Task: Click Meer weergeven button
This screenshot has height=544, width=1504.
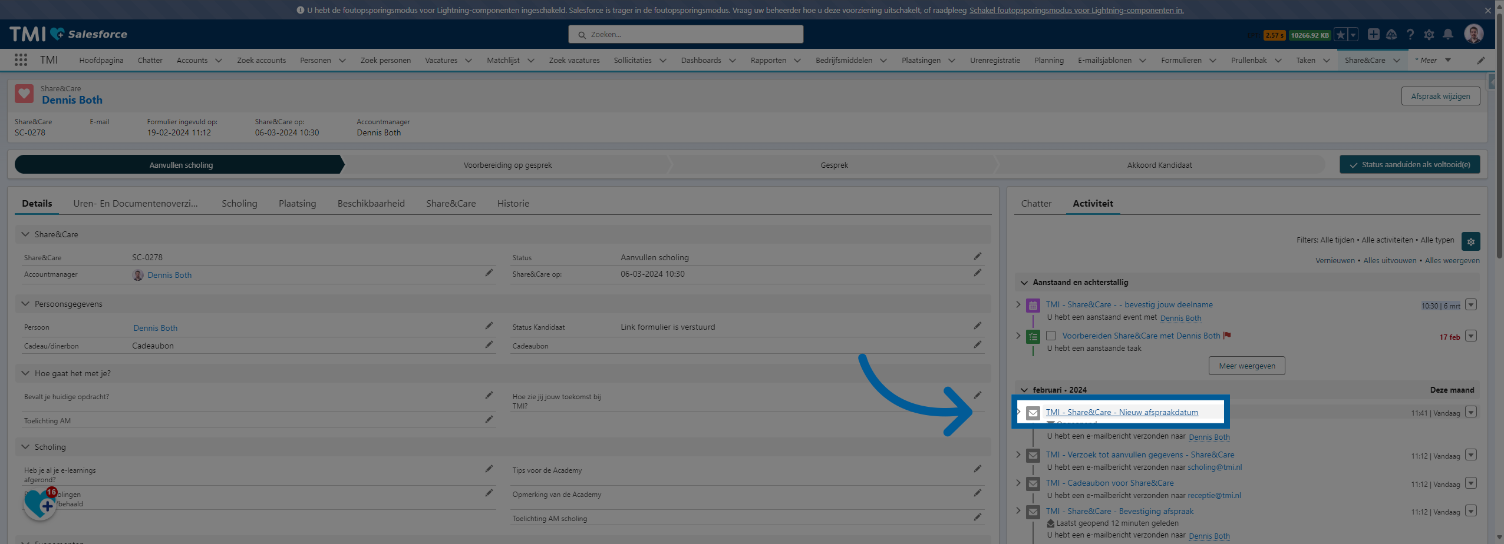Action: [x=1247, y=366]
